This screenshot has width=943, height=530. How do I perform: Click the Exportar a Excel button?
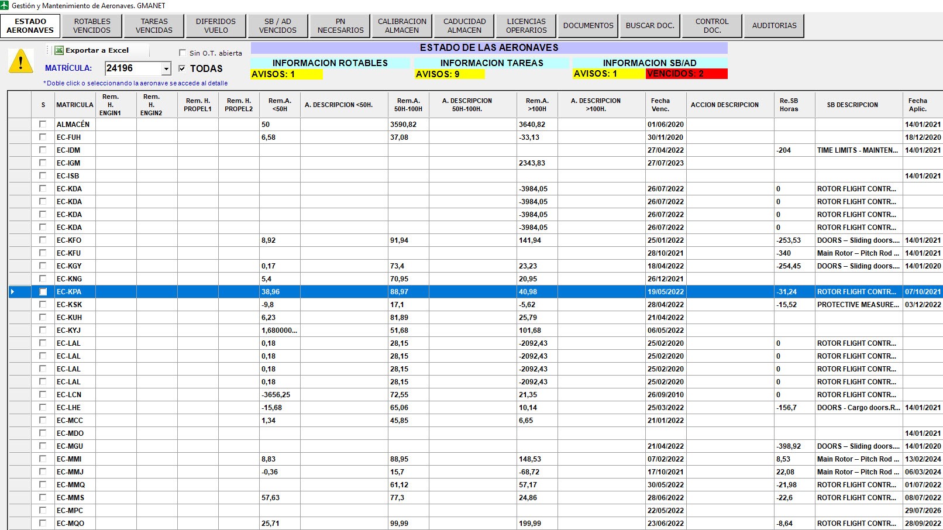pyautogui.click(x=97, y=50)
